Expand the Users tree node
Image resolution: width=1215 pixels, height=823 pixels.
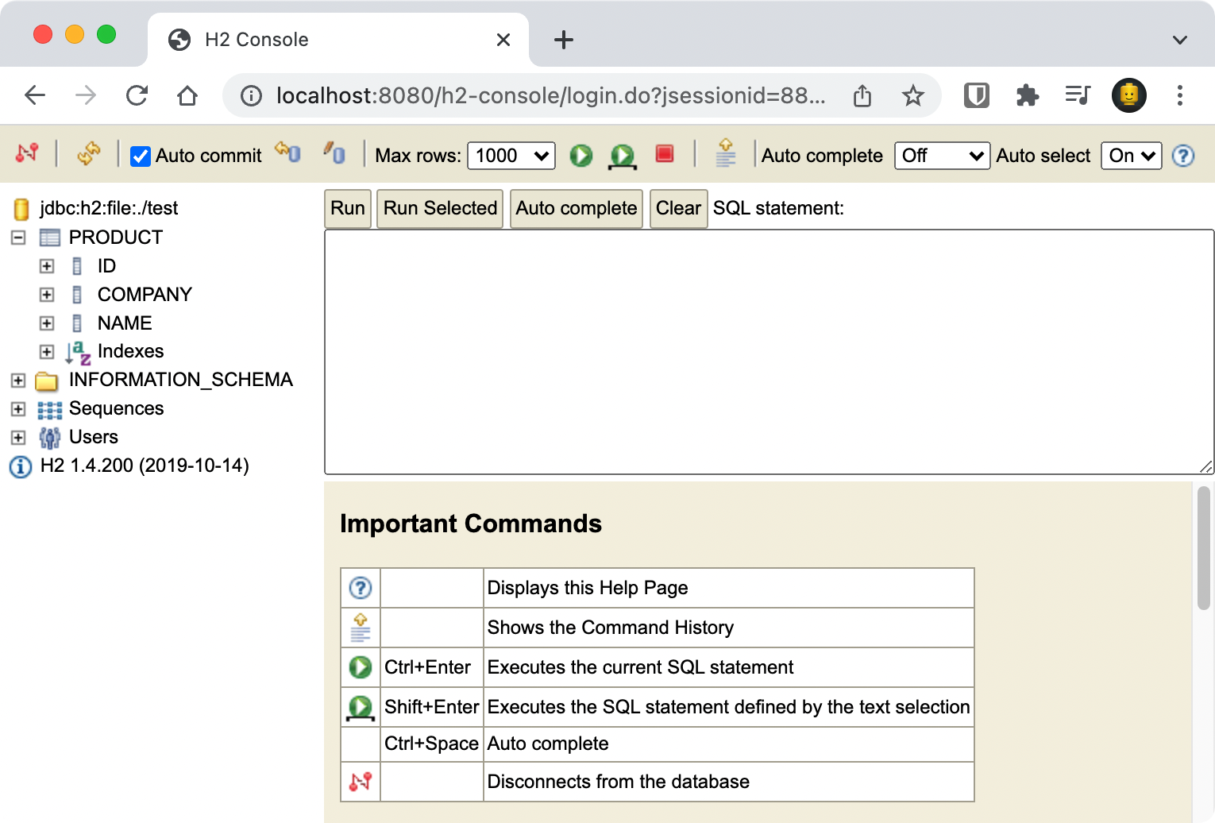pyautogui.click(x=18, y=438)
